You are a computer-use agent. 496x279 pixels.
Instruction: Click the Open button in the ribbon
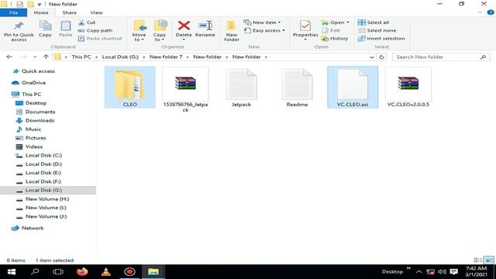coord(336,22)
